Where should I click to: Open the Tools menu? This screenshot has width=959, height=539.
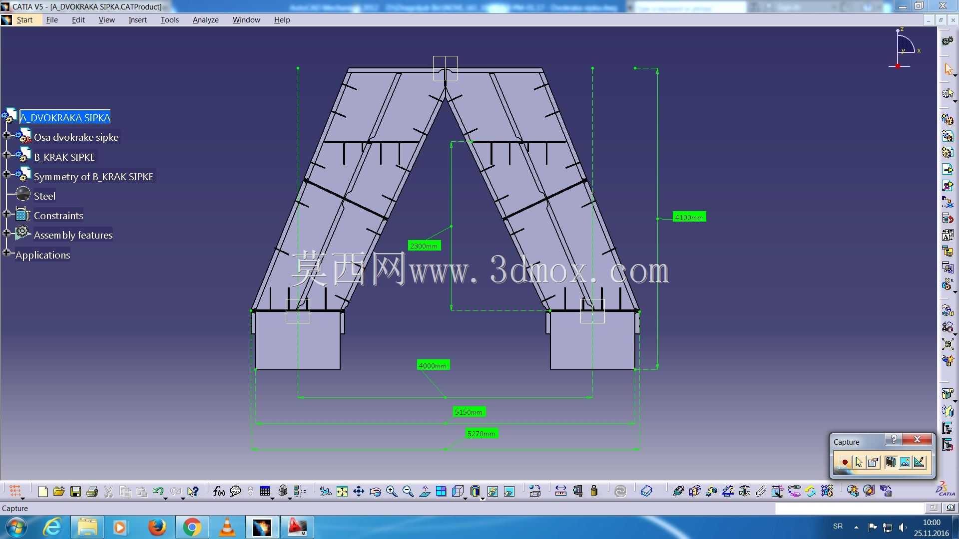point(170,20)
